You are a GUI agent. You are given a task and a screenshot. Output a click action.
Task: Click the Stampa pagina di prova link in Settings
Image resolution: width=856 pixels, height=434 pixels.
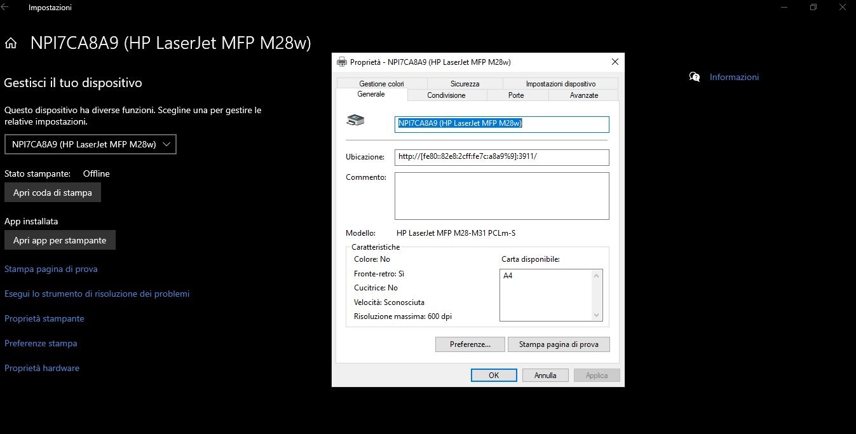pos(51,269)
